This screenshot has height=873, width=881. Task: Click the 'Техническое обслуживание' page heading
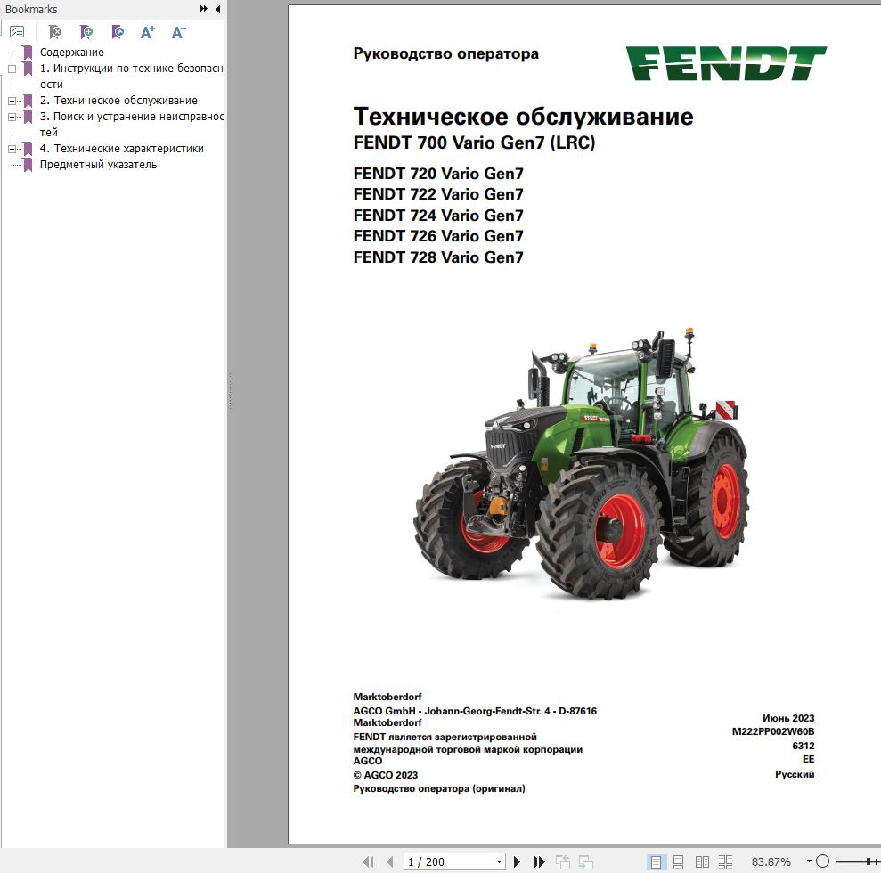pos(523,117)
